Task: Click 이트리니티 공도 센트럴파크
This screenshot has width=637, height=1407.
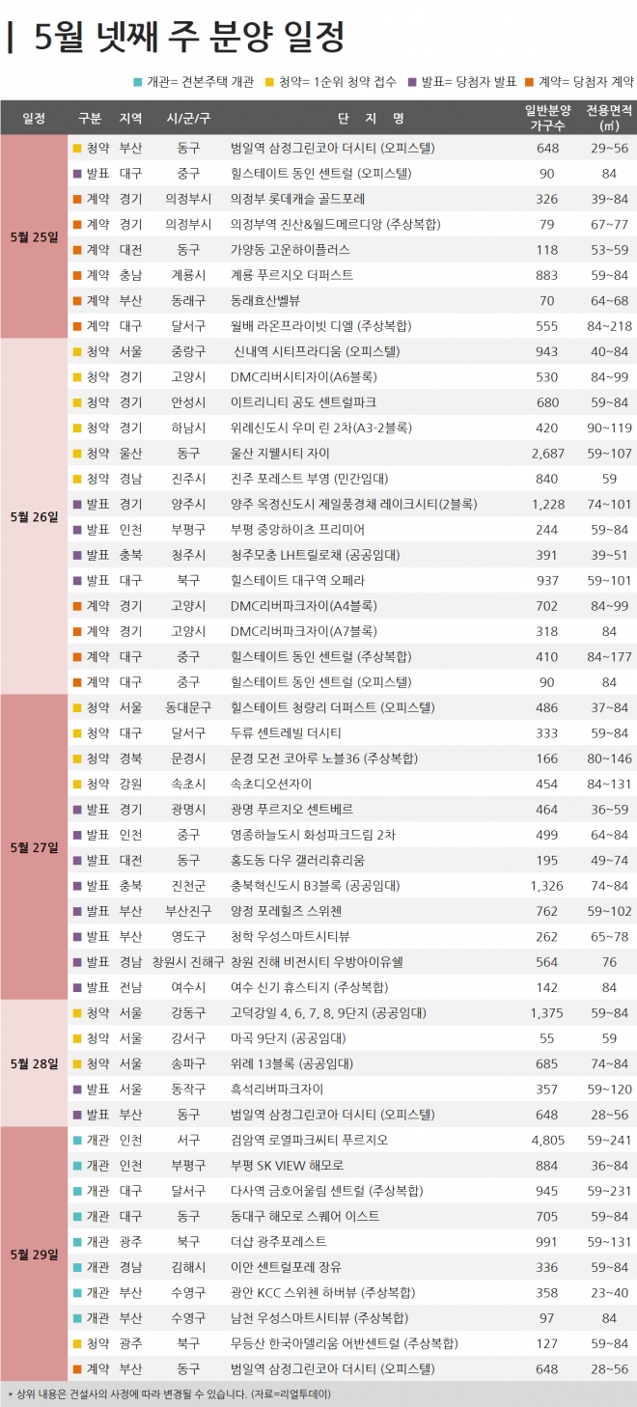Action: pos(303,401)
